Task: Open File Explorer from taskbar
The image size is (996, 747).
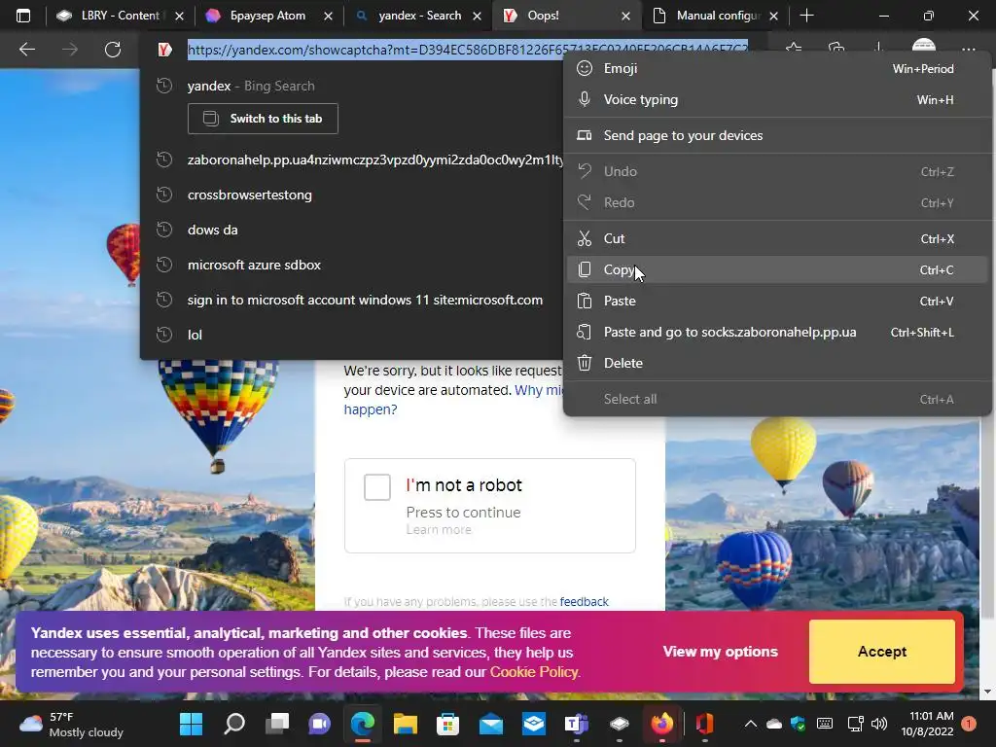Action: (406, 724)
